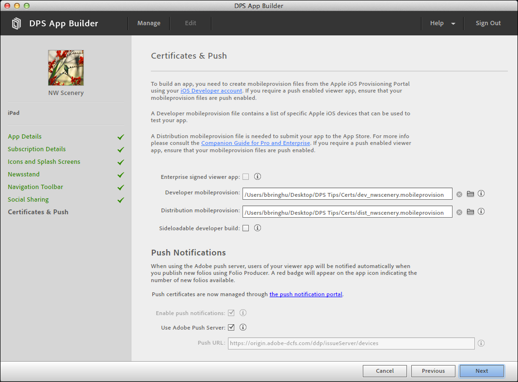The height and width of the screenshot is (382, 518).
Task: Click the Next button
Action: (x=482, y=371)
